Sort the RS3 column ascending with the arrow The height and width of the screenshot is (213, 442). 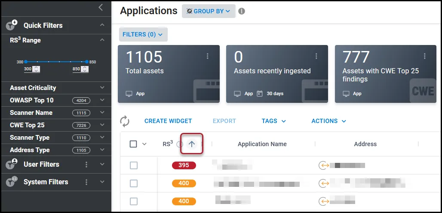coord(192,144)
